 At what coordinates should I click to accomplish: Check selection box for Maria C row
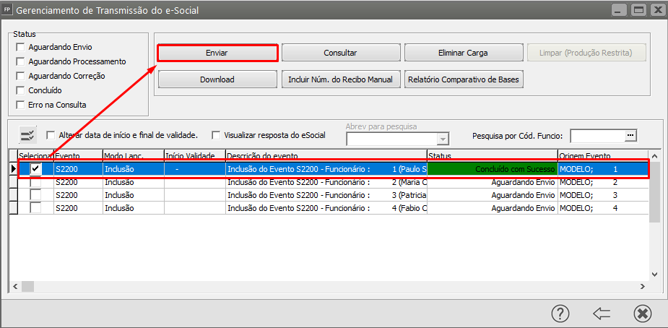(x=36, y=182)
